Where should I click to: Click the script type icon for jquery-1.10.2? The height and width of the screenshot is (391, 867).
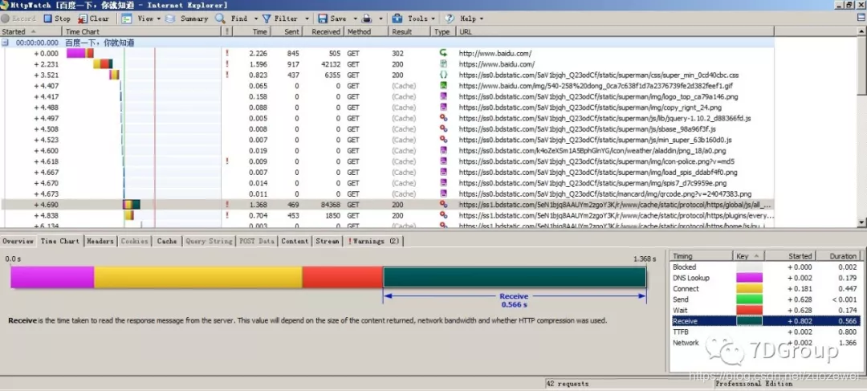pyautogui.click(x=443, y=118)
